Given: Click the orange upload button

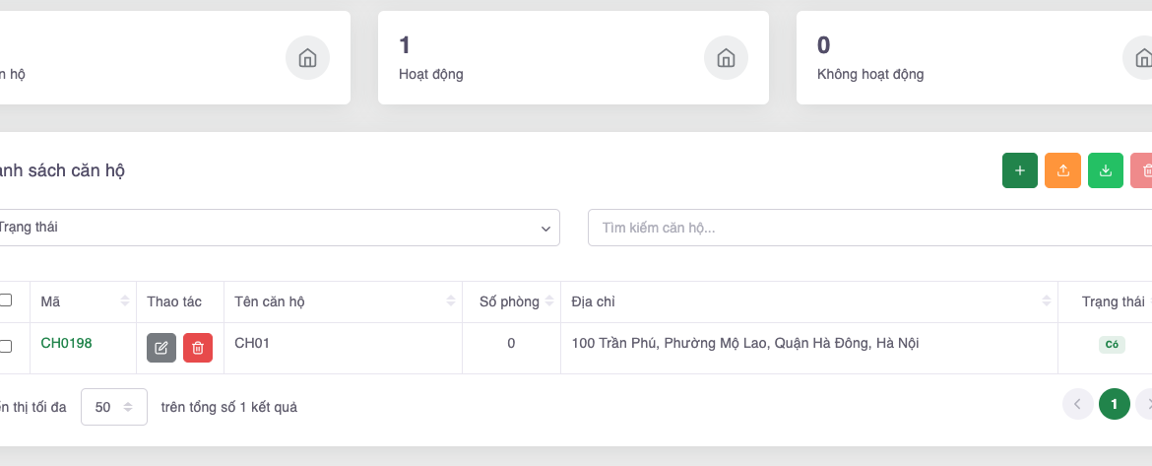Looking at the screenshot, I should (1062, 170).
